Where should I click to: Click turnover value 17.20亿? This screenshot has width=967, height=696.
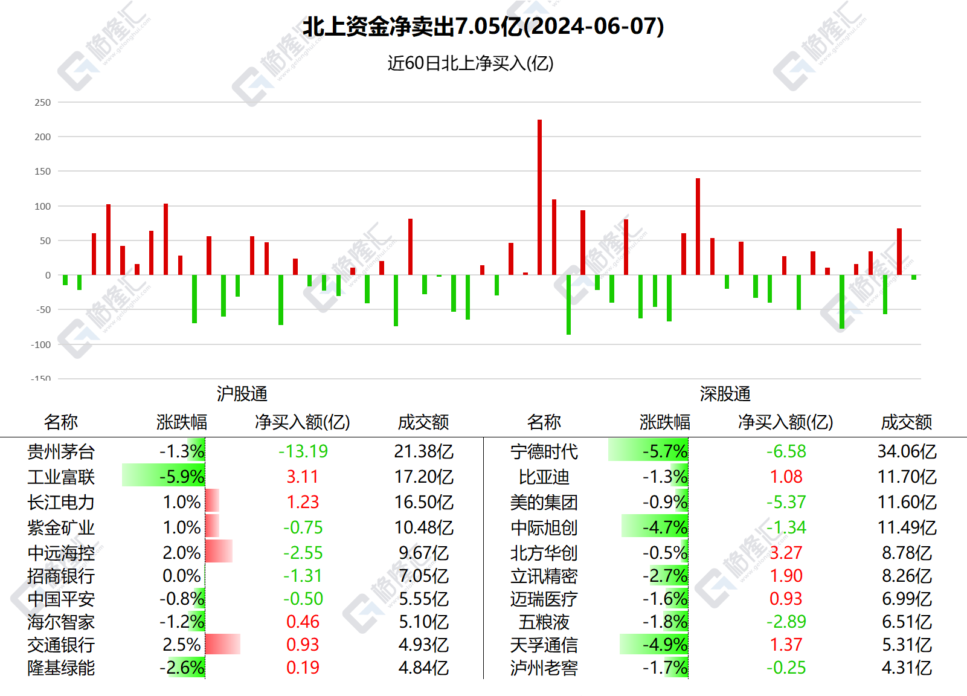(424, 477)
